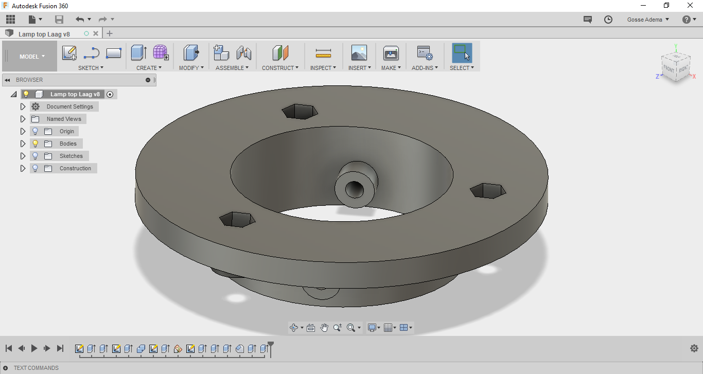Open the MODEL workspace dropdown
Screen dimensions: 703x374
pos(32,57)
